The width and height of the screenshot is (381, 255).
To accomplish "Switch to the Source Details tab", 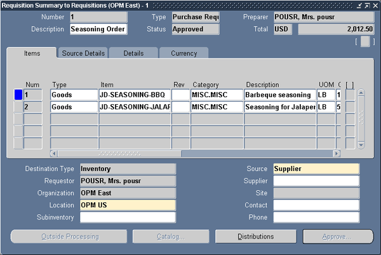I will pos(83,53).
